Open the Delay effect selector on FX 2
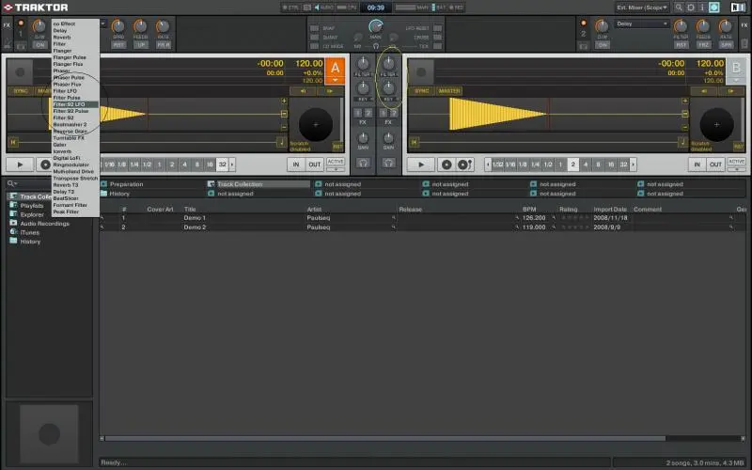Viewport: 752px width, 470px height. tap(641, 23)
